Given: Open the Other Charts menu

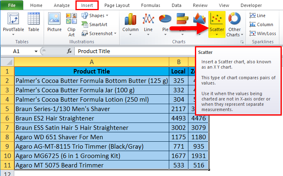Looking at the screenshot, I should pos(234,25).
